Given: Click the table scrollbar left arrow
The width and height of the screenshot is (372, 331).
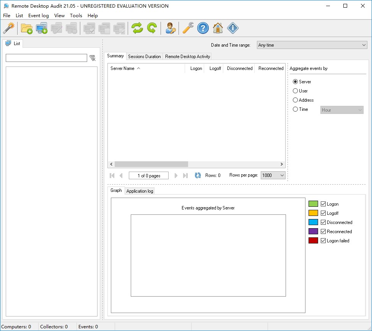Looking at the screenshot, I should pyautogui.click(x=111, y=164).
